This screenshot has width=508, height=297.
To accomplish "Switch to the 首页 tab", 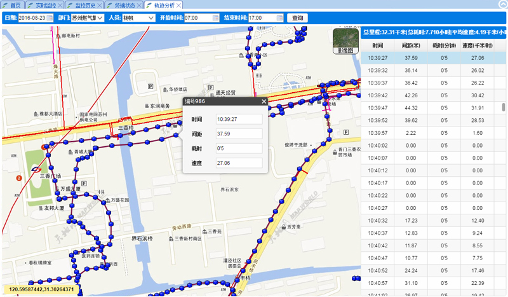I will point(15,5).
